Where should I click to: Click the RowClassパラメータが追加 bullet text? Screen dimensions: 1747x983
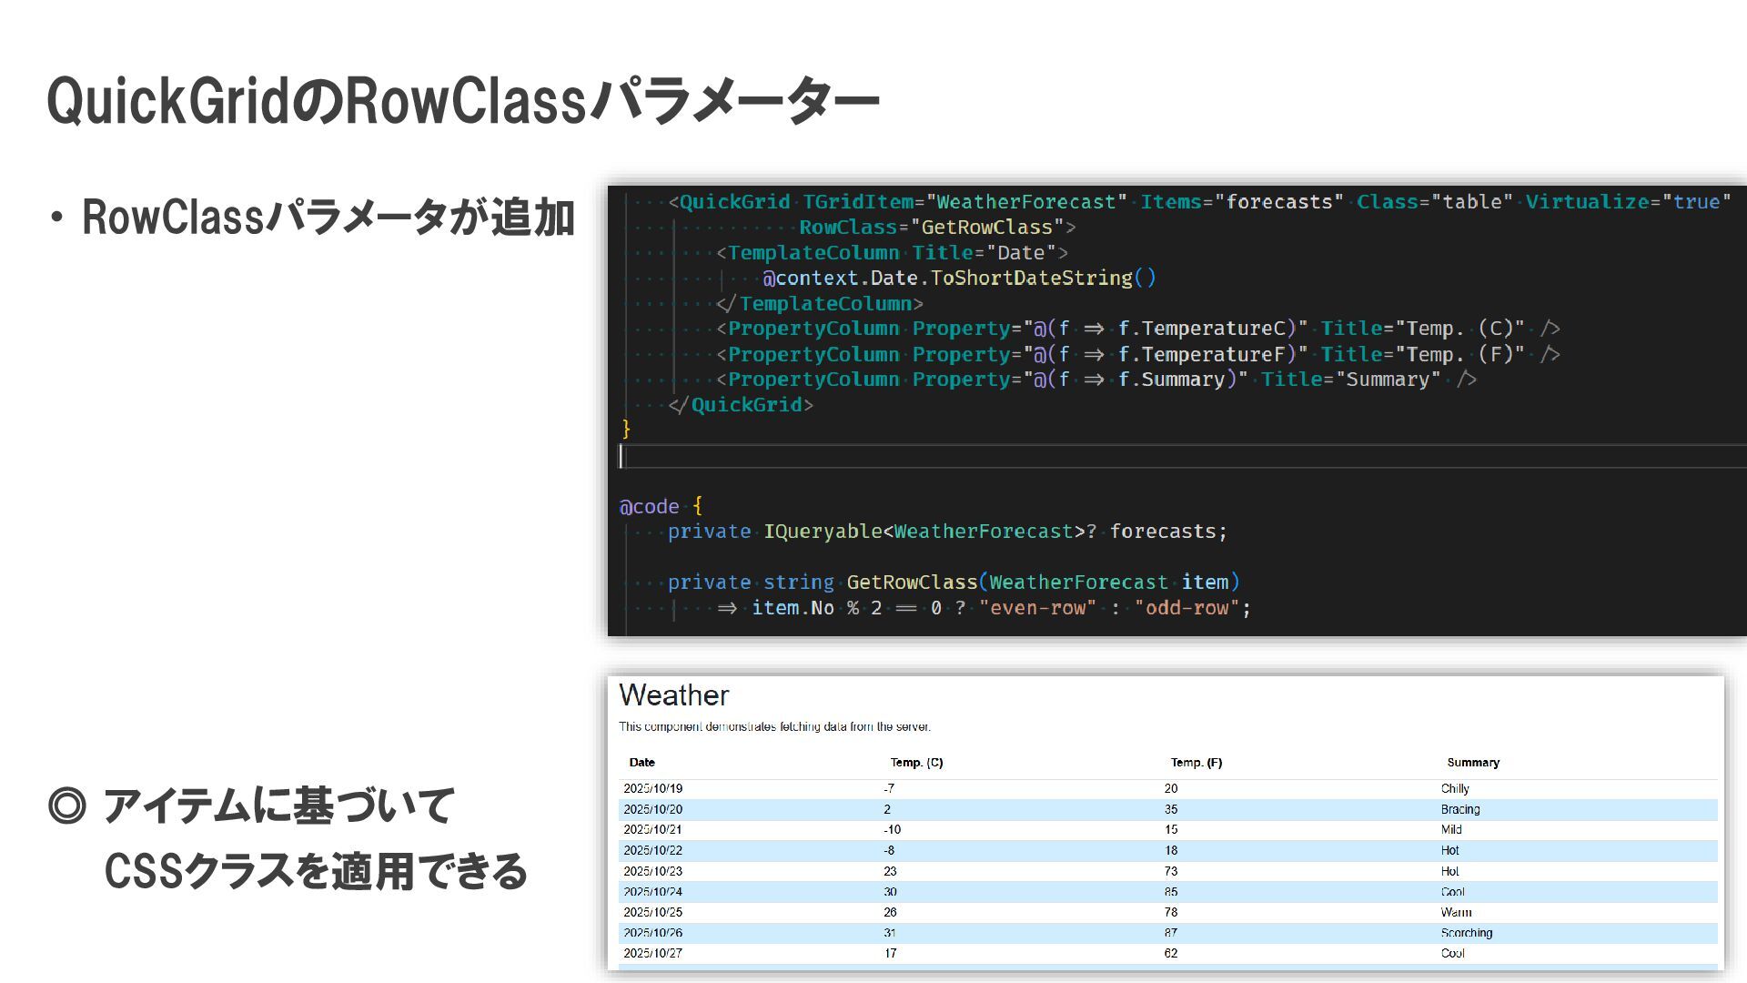328,218
